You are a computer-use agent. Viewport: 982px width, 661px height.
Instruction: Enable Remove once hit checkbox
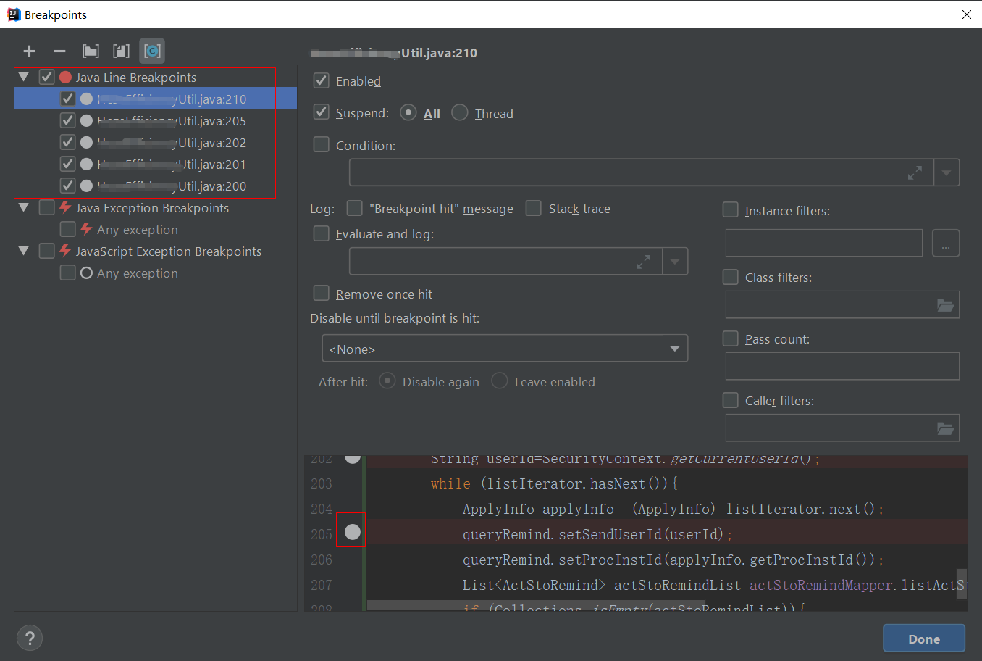322,294
